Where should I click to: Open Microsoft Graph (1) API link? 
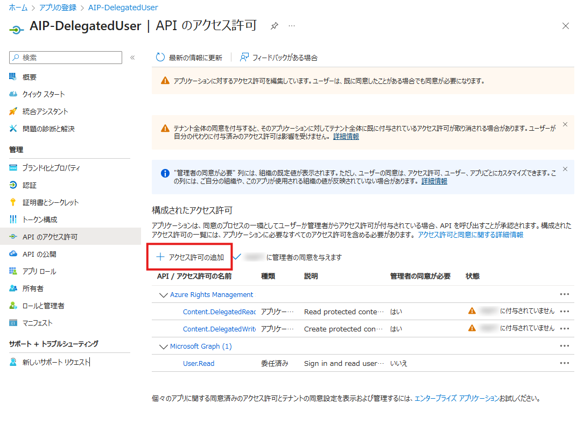[x=201, y=346]
